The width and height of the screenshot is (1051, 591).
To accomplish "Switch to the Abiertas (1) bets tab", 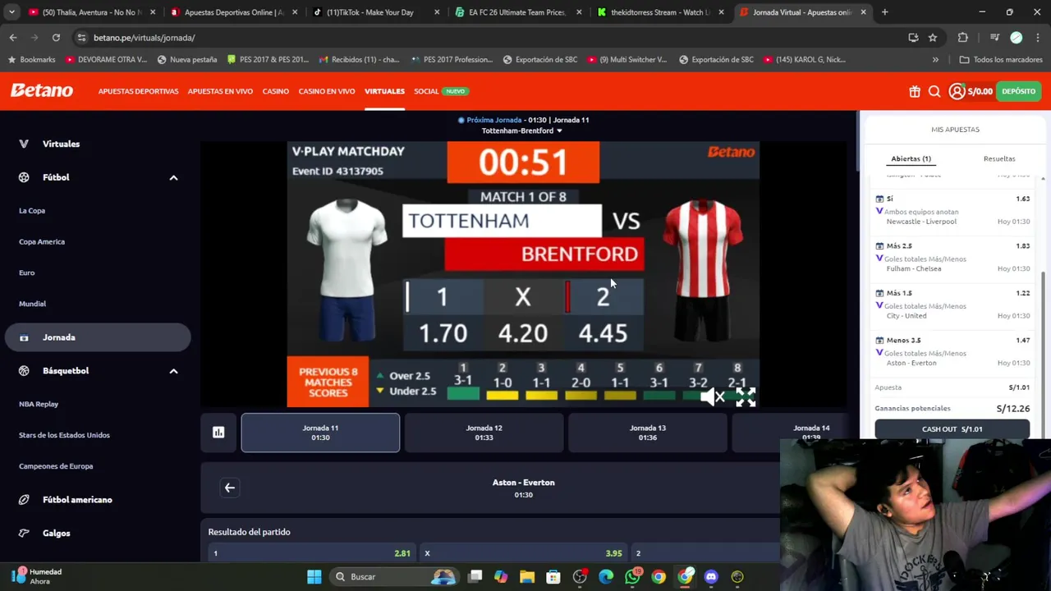I will coord(911,158).
